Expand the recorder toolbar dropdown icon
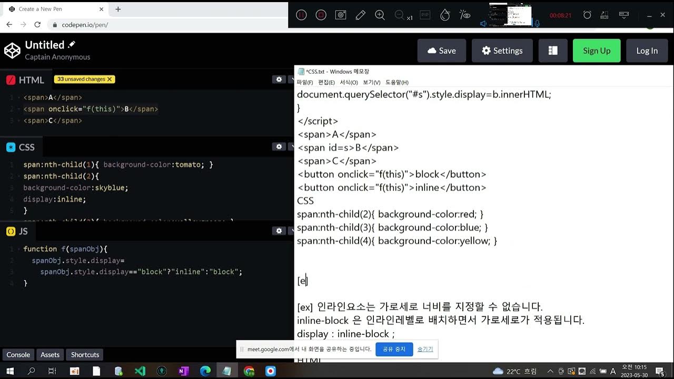674x379 pixels. click(624, 15)
